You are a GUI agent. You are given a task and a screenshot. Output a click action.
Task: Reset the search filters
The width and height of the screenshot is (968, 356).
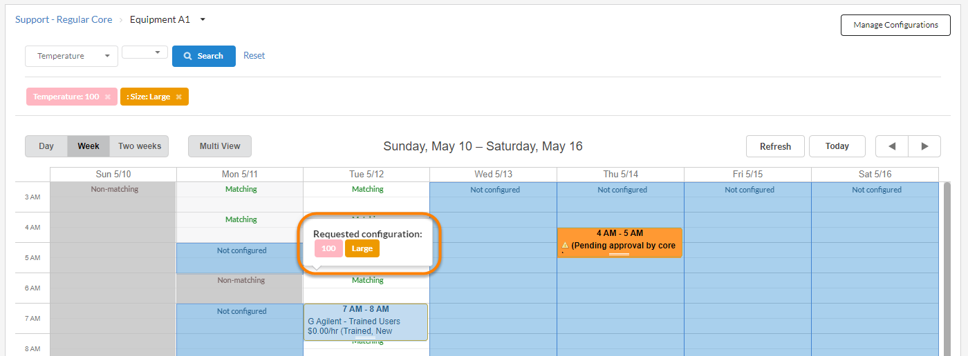[254, 56]
